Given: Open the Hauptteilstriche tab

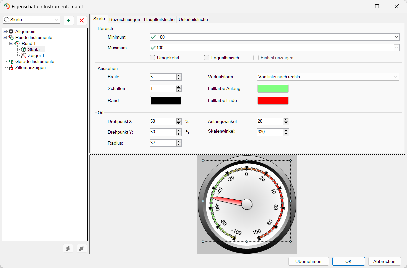Looking at the screenshot, I should pos(159,20).
